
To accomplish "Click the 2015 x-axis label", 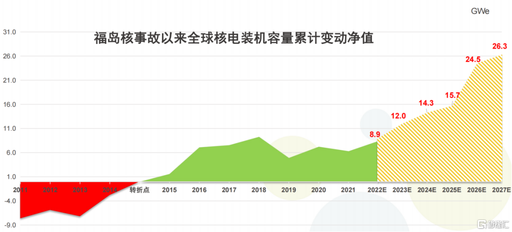I will 169,190.
